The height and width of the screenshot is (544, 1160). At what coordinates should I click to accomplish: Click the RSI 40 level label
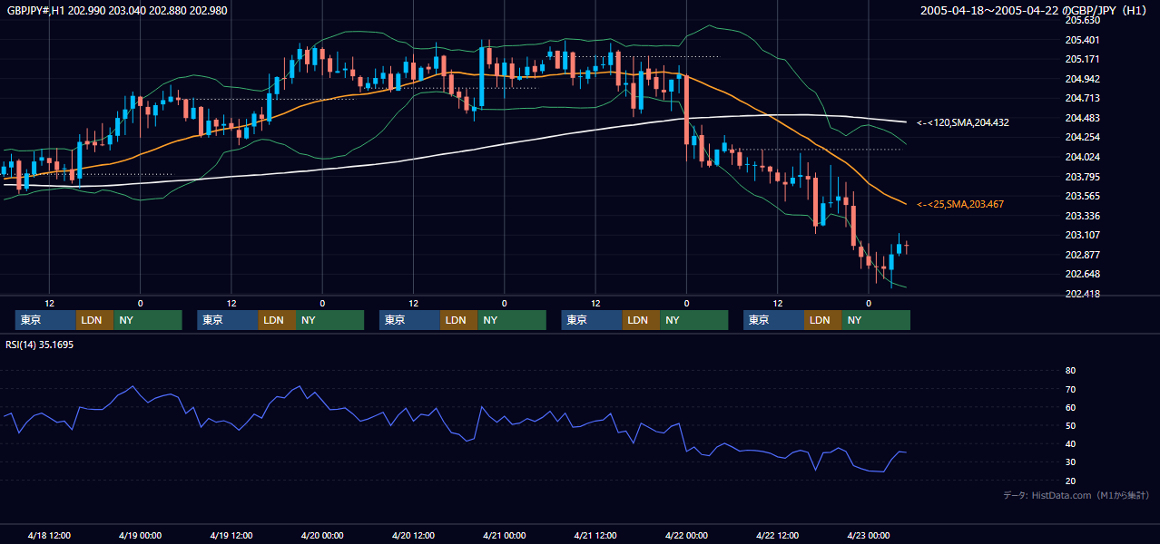pos(1070,444)
